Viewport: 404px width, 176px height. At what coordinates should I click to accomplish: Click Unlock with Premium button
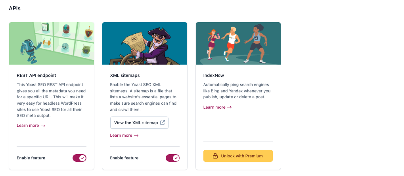238,156
